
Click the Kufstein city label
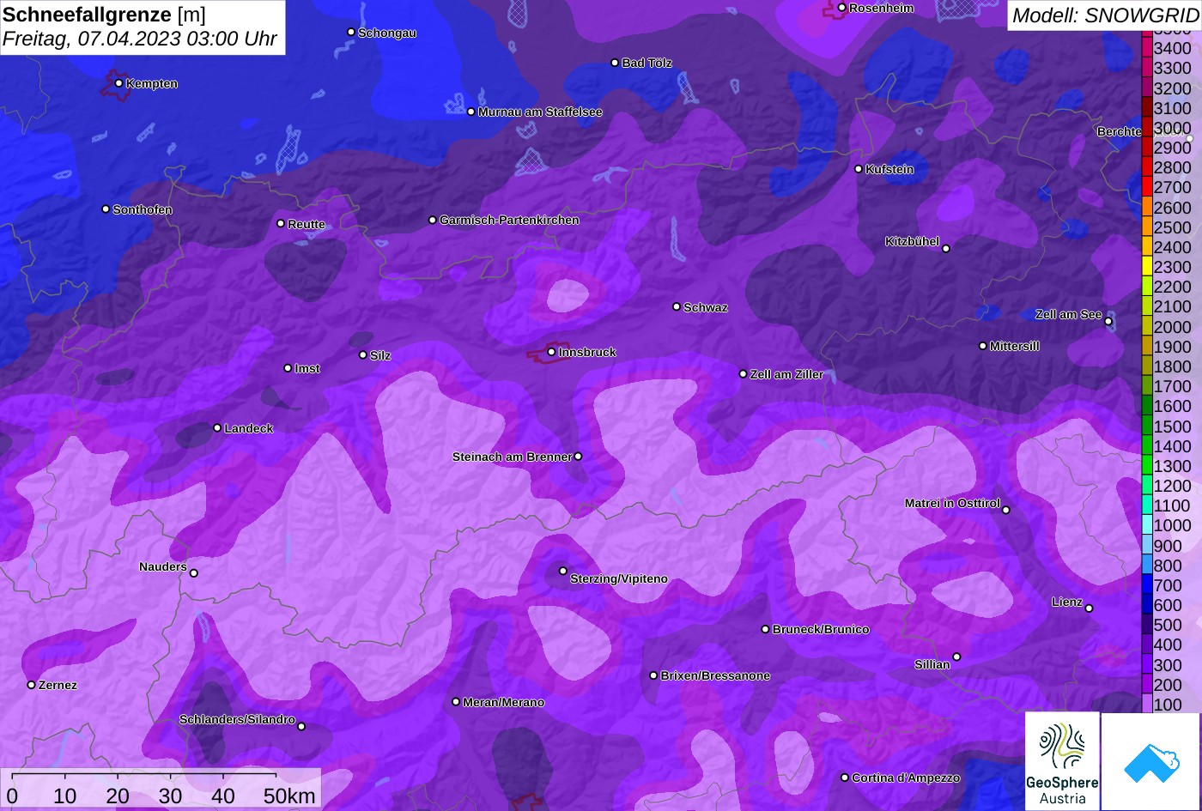point(889,169)
